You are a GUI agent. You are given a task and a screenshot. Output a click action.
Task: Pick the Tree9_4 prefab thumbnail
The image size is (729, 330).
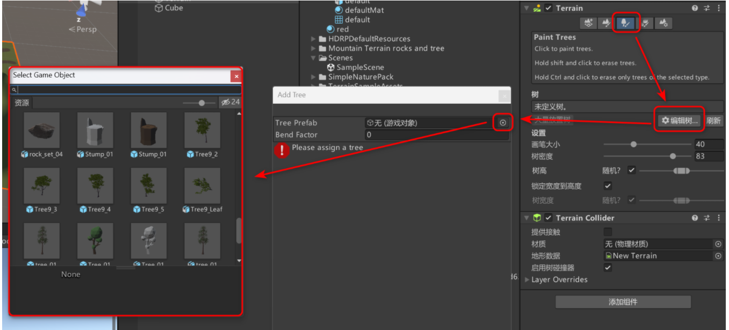(x=95, y=185)
